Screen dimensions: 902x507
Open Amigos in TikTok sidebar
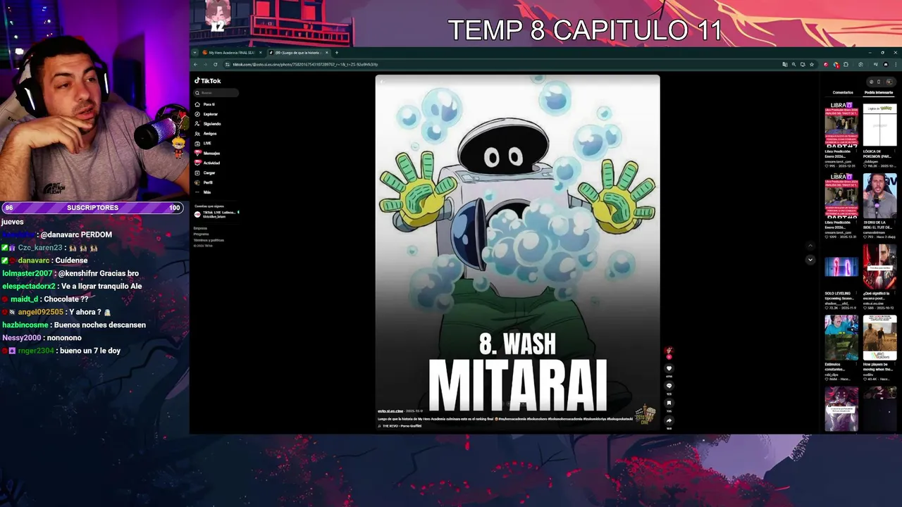click(x=205, y=134)
